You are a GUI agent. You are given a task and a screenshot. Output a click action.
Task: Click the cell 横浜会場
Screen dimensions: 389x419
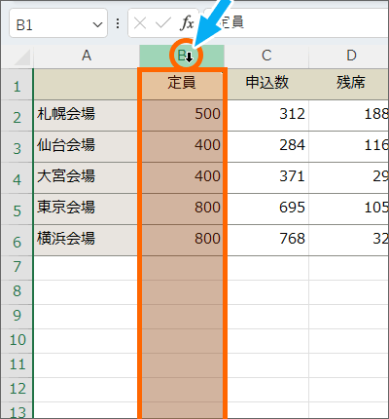(87, 240)
